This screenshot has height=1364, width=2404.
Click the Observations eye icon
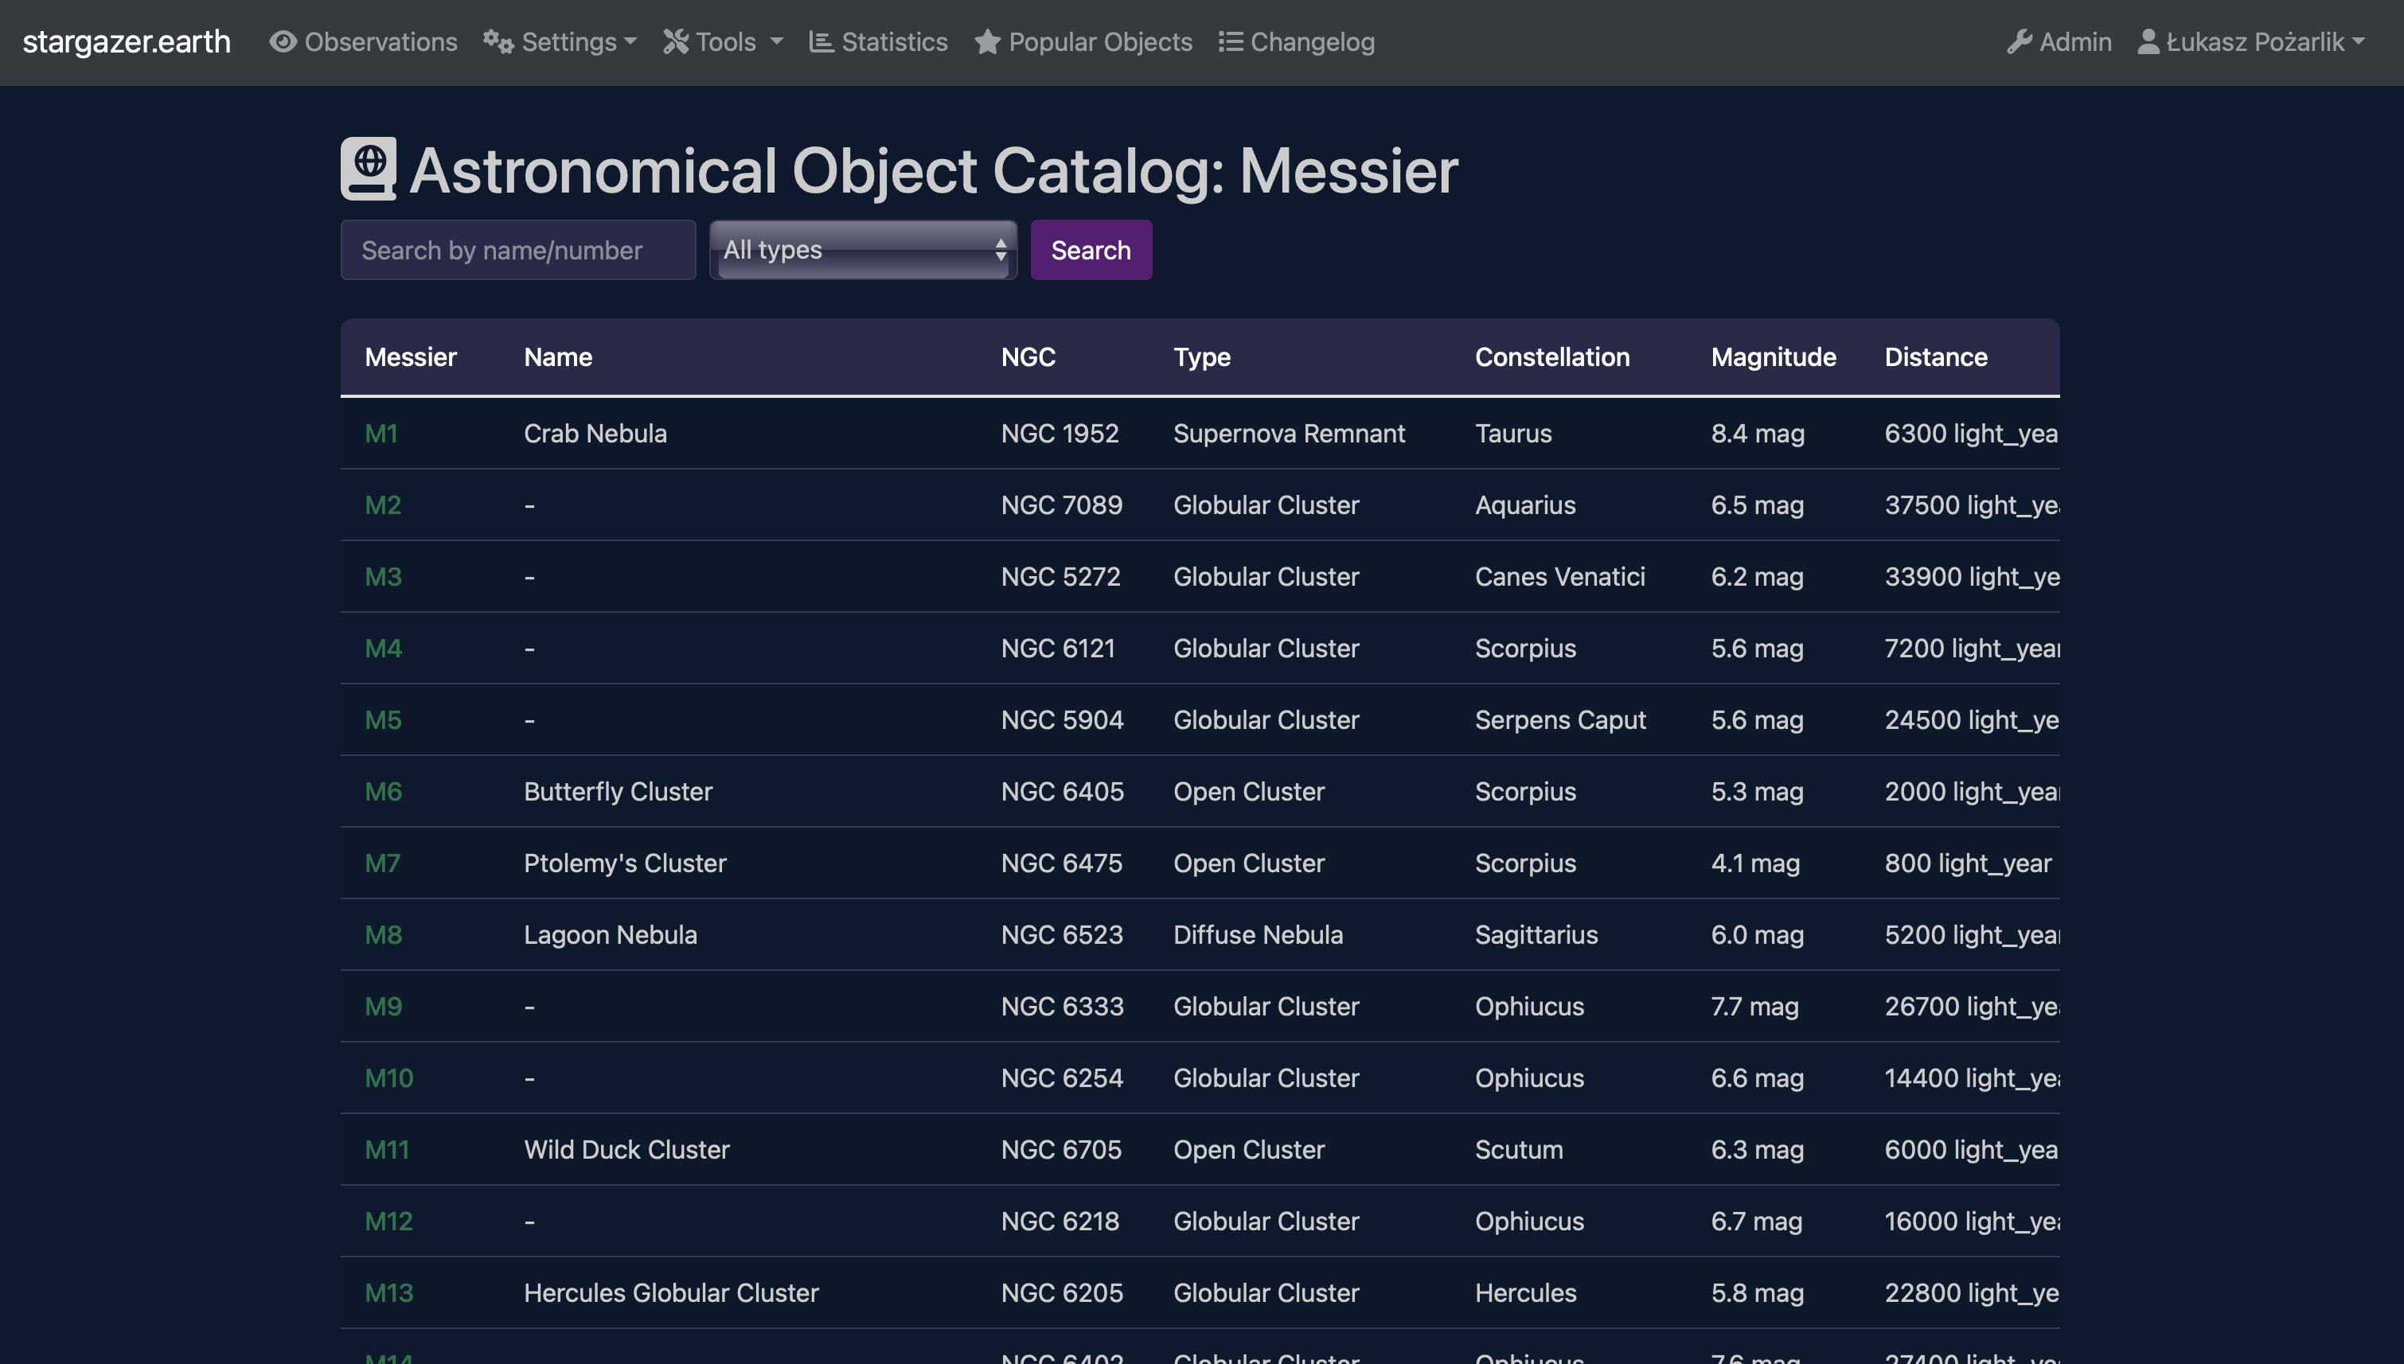(x=283, y=42)
